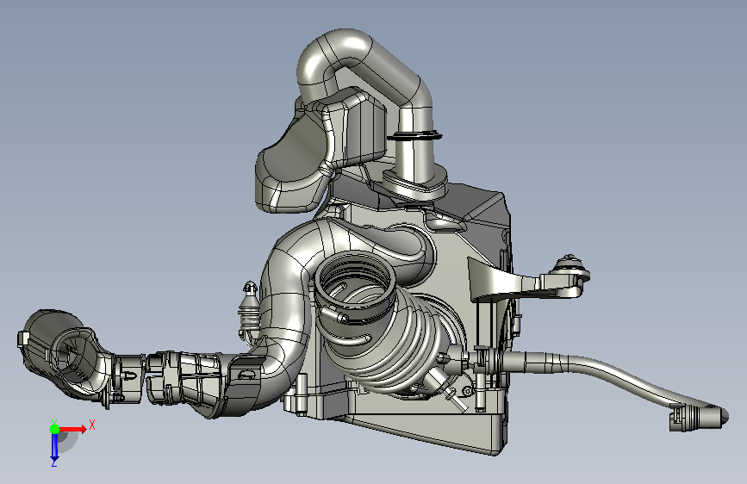Select the mounting bracket with rubber grommet
Viewport: 747px width, 484px height.
click(x=529, y=280)
